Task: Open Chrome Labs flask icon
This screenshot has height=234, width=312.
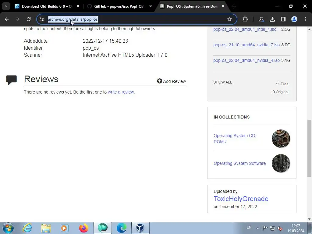Action: [x=261, y=19]
